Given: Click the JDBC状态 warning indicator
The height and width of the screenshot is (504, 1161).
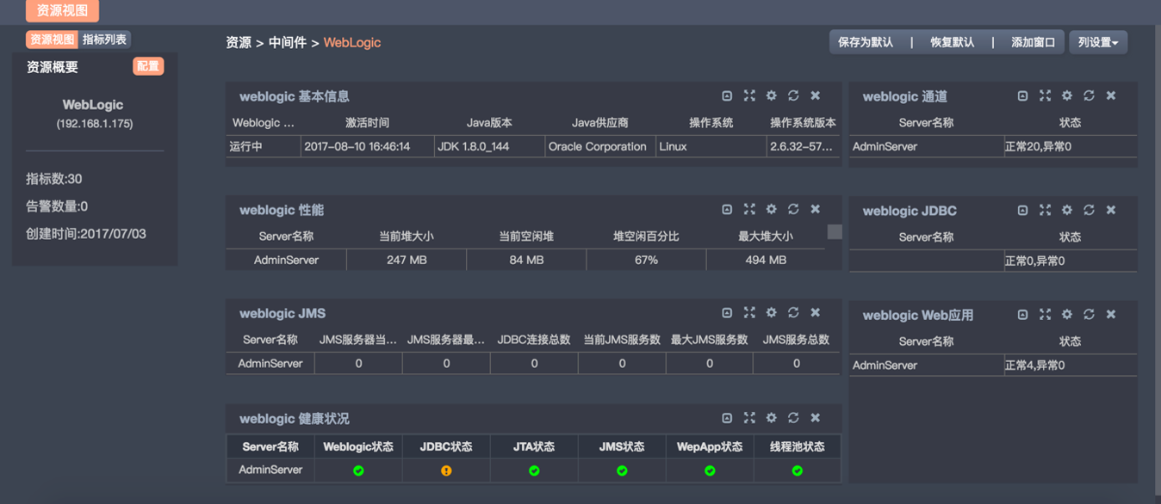Looking at the screenshot, I should pyautogui.click(x=446, y=470).
